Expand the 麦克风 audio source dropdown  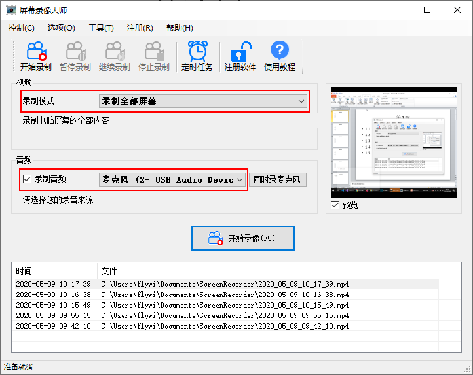click(x=172, y=180)
